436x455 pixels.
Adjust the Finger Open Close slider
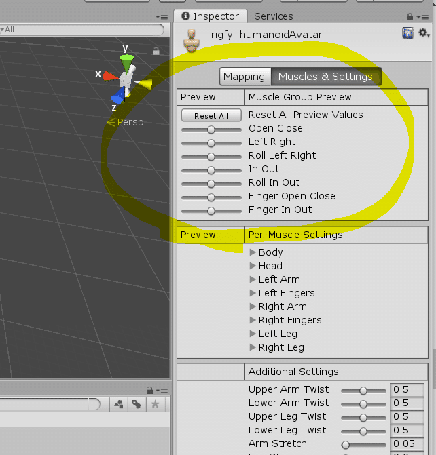211,197
